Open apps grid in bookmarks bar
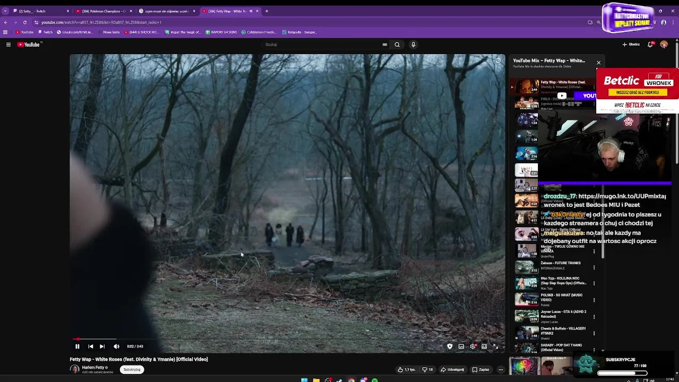The image size is (679, 382). [5, 32]
